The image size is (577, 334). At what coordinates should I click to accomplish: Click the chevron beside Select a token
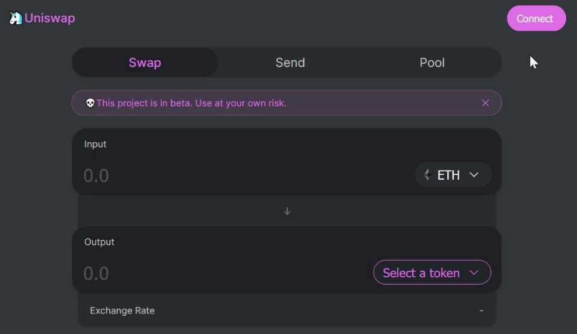pos(474,273)
